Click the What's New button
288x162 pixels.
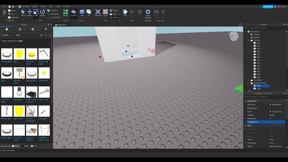[268, 7]
